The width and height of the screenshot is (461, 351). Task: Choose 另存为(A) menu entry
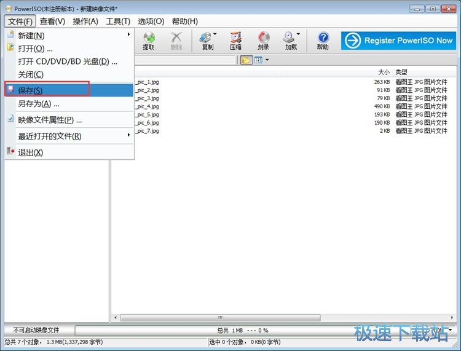[x=69, y=103]
